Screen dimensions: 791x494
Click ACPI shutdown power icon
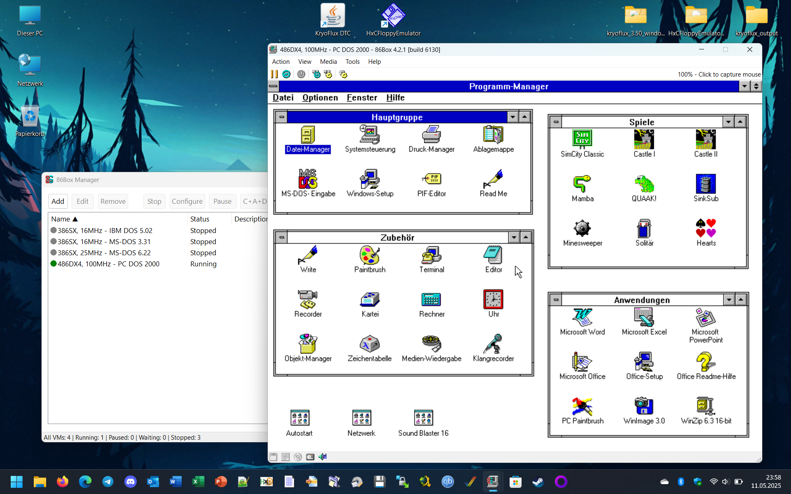click(x=301, y=74)
